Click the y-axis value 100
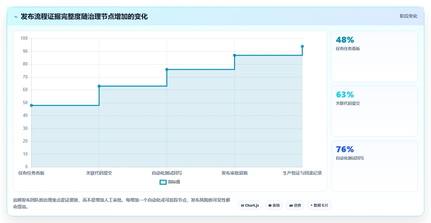431x223 pixels. pos(24,38)
